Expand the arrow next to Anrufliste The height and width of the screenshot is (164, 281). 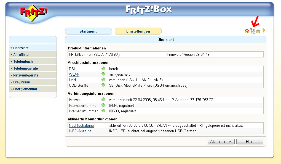coord(11,55)
